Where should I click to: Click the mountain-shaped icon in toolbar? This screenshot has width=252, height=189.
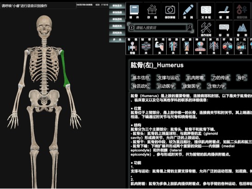(x=242, y=29)
